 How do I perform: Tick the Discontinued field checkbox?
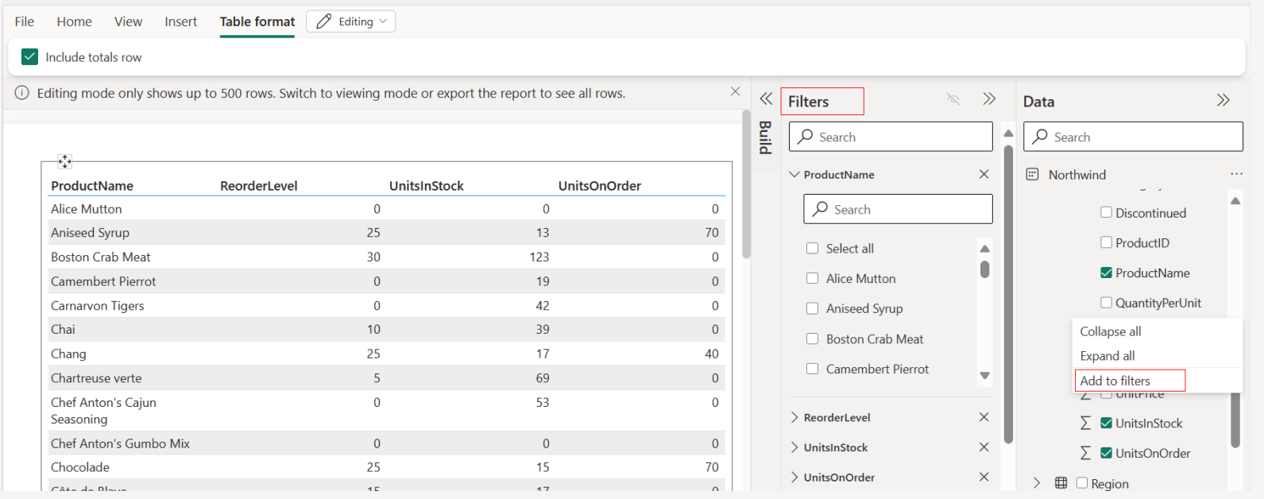coord(1106,212)
